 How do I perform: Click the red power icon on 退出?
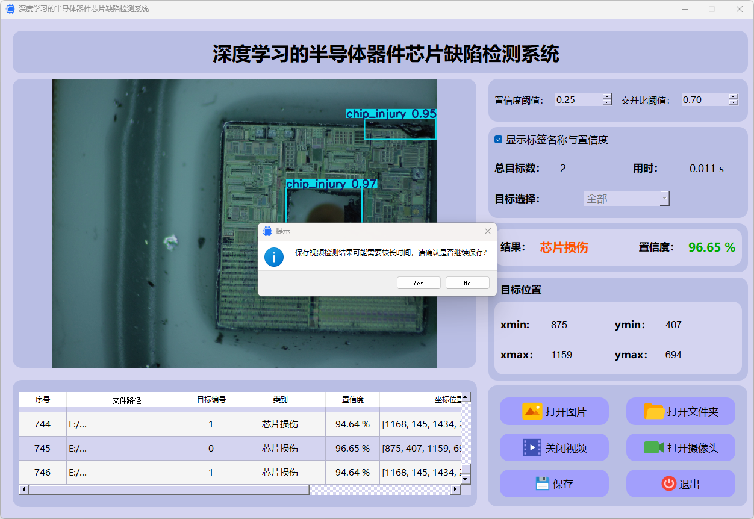point(668,483)
